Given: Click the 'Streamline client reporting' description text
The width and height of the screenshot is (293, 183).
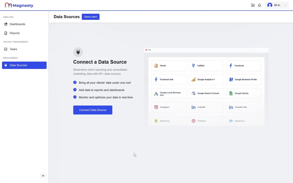Looking at the screenshot, I should (100, 72).
